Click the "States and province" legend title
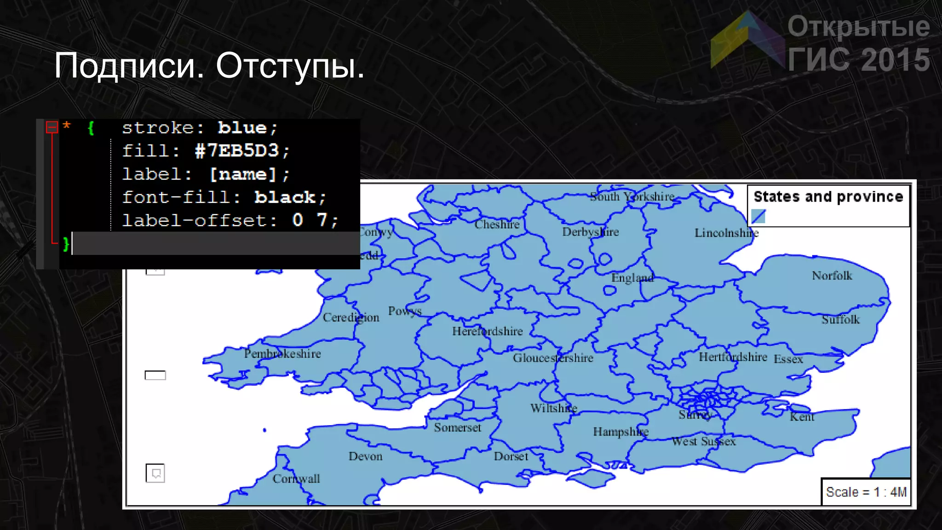Image resolution: width=942 pixels, height=530 pixels. coord(828,196)
